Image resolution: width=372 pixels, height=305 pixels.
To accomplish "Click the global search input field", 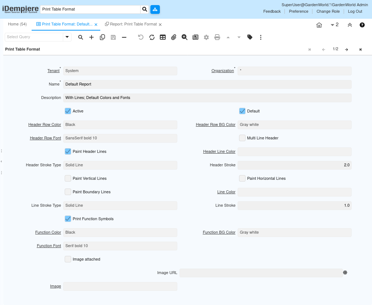I will [x=90, y=9].
